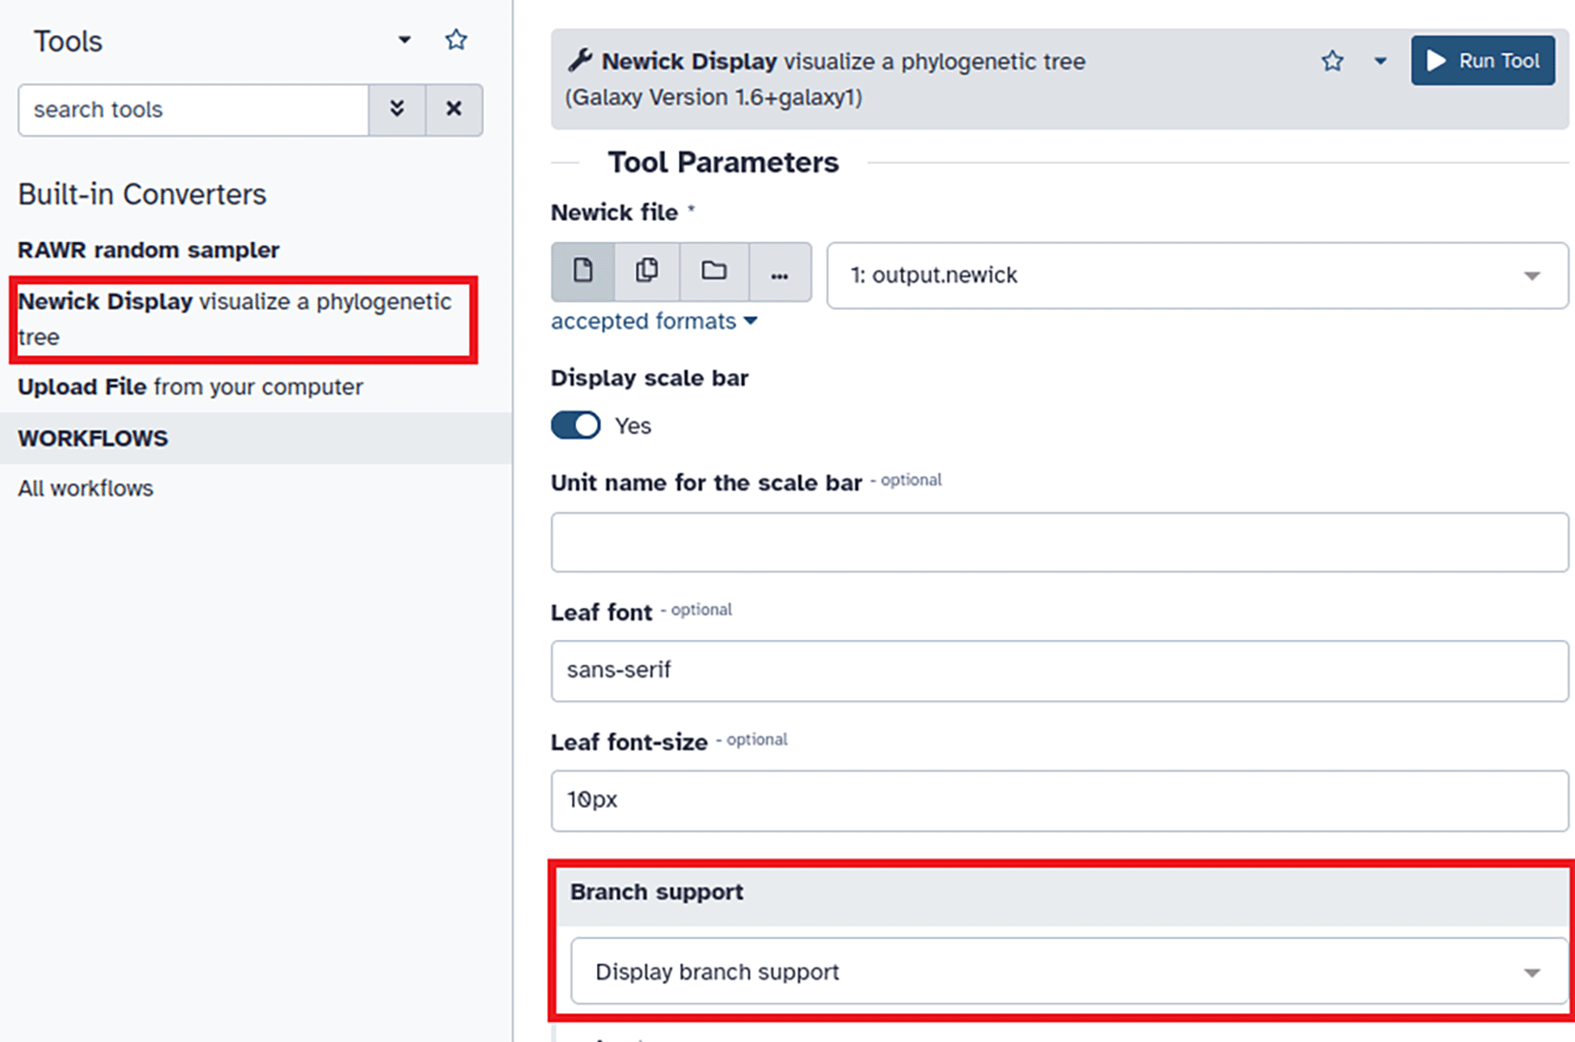Show favorite tools via star icon in Tools panel

pyautogui.click(x=456, y=40)
